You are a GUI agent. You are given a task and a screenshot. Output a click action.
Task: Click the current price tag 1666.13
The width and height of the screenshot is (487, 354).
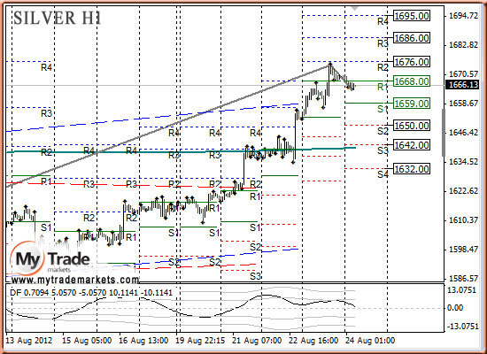coord(462,84)
